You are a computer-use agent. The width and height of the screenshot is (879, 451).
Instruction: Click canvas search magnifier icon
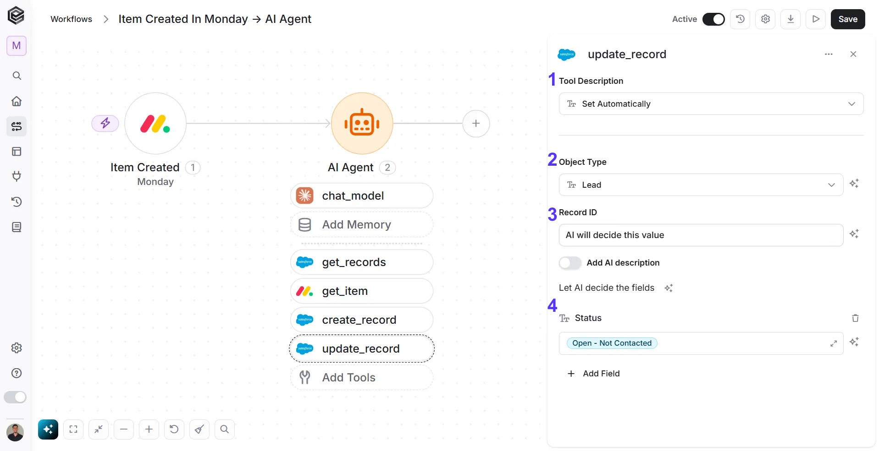(225, 429)
